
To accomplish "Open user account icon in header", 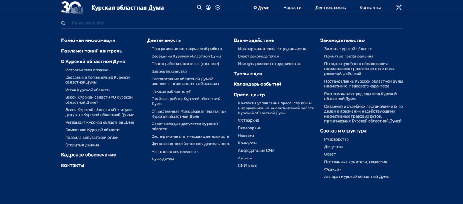I will click(x=208, y=8).
